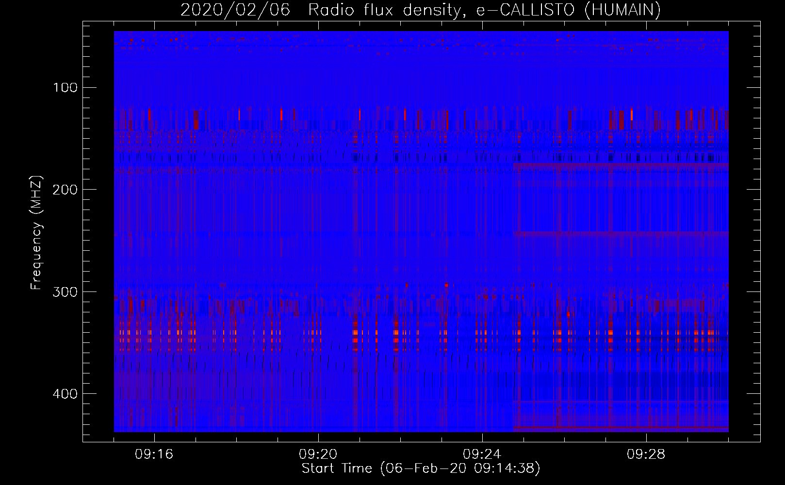Click the '09:28' time tick label

646,454
